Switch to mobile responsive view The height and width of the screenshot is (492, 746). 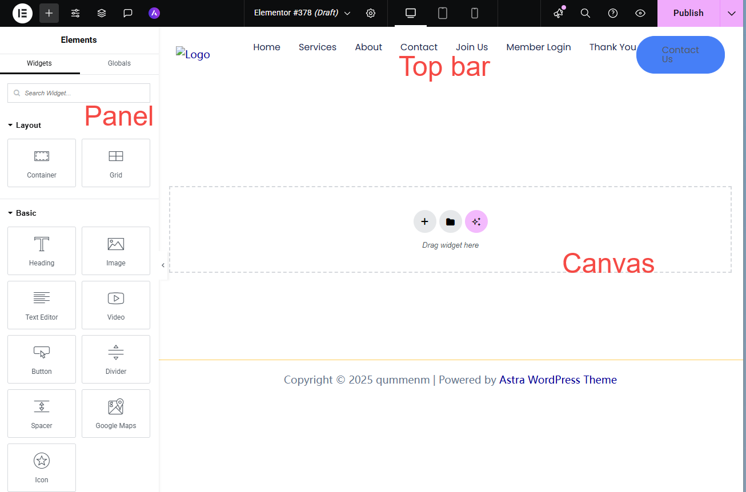coord(475,13)
